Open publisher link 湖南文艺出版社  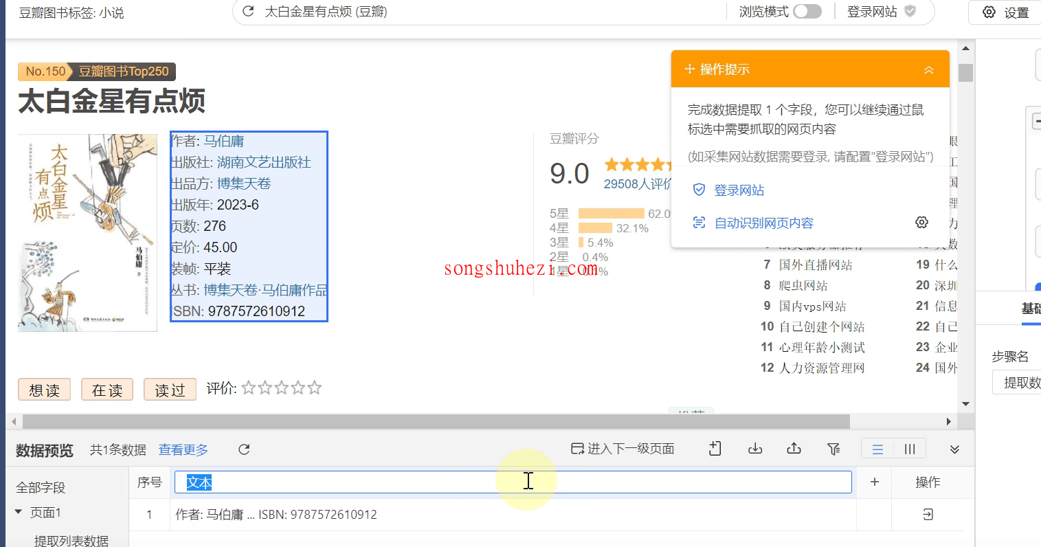[x=264, y=162]
